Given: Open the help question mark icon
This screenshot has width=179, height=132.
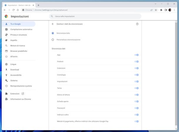Looking at the screenshot, I should (137, 24).
